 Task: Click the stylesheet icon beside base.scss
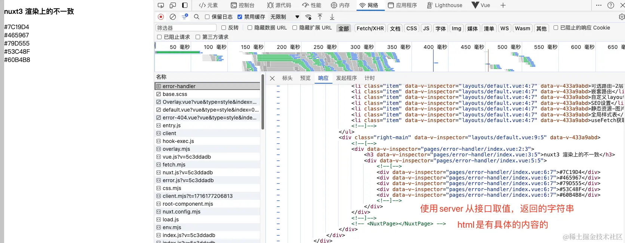[159, 94]
